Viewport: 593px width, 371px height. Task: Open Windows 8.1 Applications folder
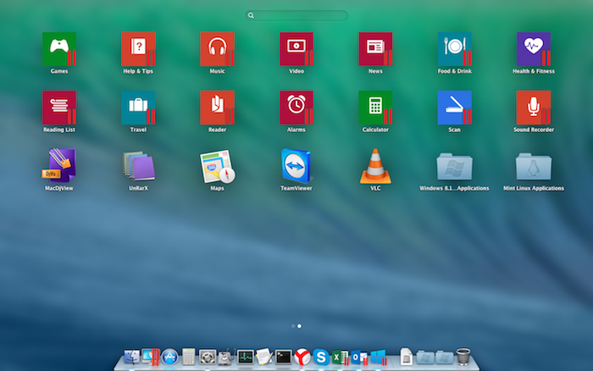point(454,166)
